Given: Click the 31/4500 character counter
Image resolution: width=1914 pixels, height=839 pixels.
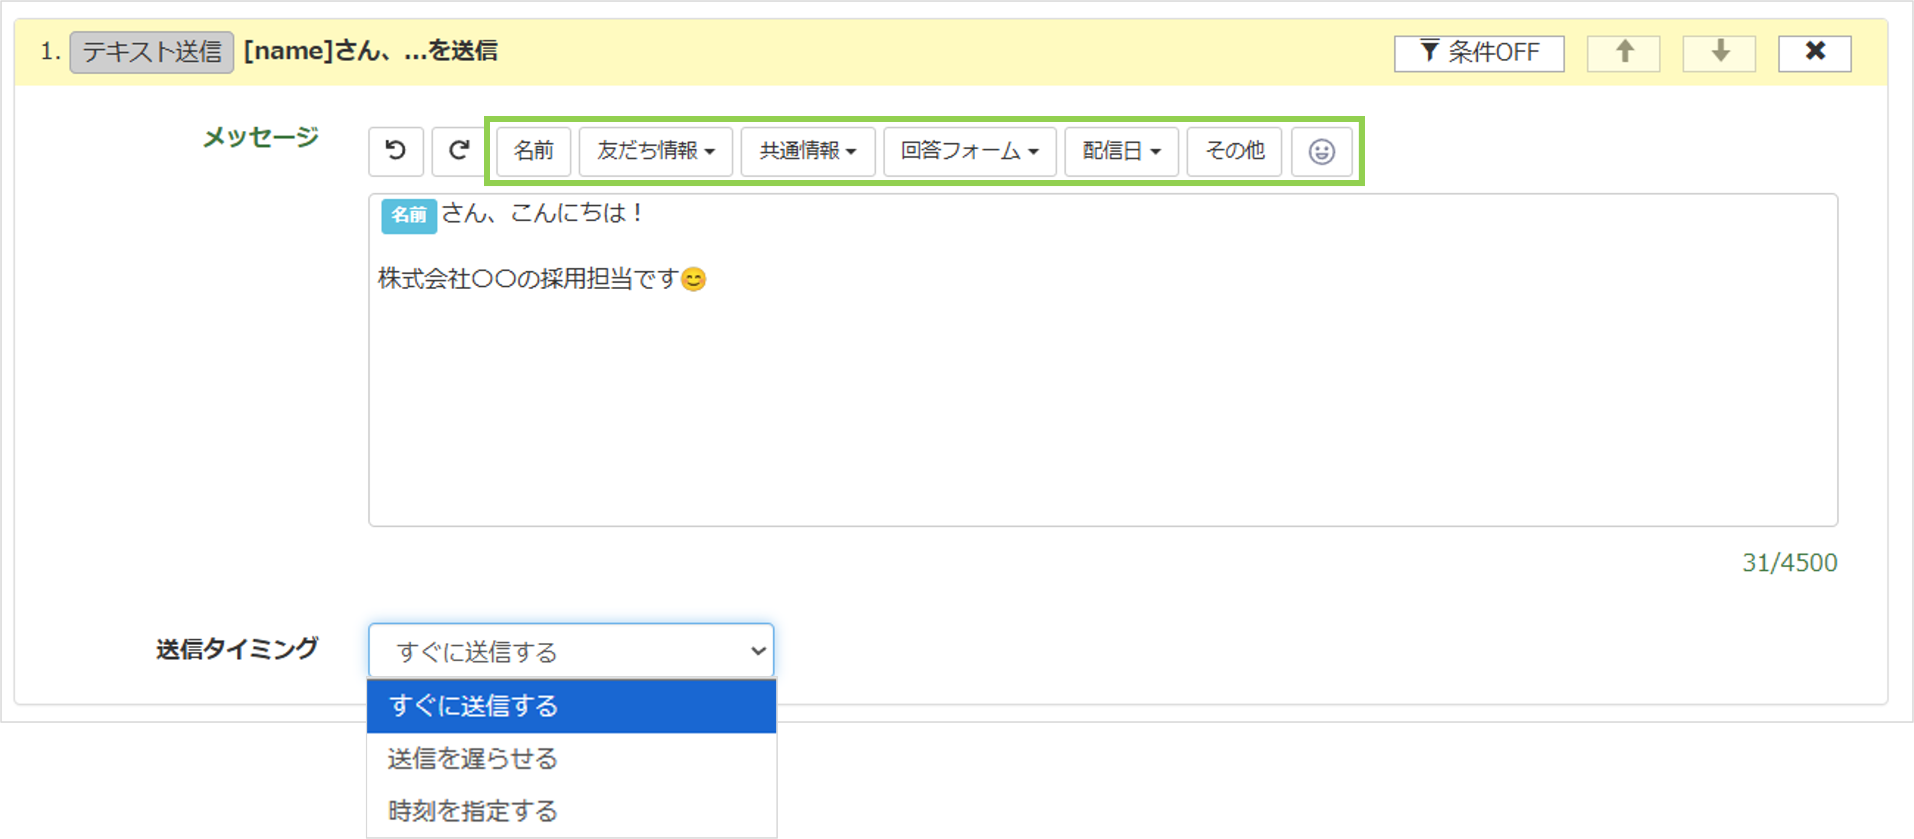Looking at the screenshot, I should [x=1789, y=562].
